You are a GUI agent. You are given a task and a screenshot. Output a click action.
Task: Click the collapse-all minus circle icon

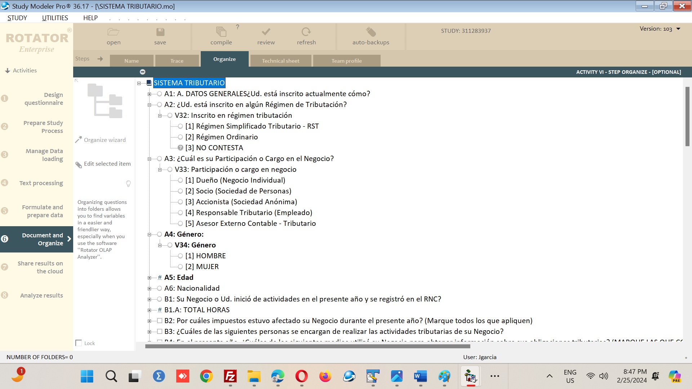[142, 72]
